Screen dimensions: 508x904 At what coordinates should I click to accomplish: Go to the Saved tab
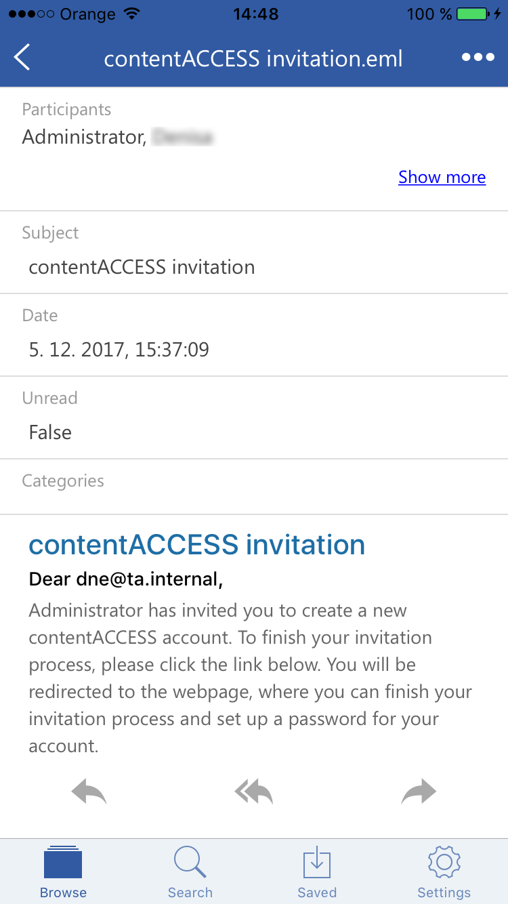point(317,873)
